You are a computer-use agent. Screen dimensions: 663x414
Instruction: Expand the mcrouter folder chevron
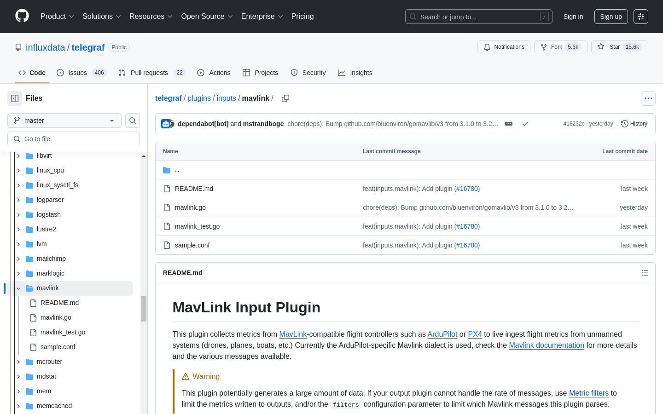point(18,362)
